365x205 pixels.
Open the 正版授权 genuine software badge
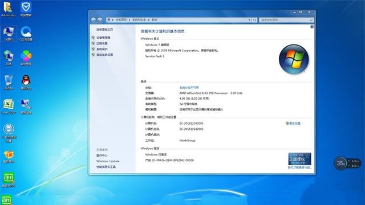[x=299, y=159]
